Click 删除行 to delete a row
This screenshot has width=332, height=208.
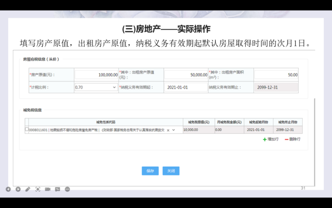click(292, 139)
